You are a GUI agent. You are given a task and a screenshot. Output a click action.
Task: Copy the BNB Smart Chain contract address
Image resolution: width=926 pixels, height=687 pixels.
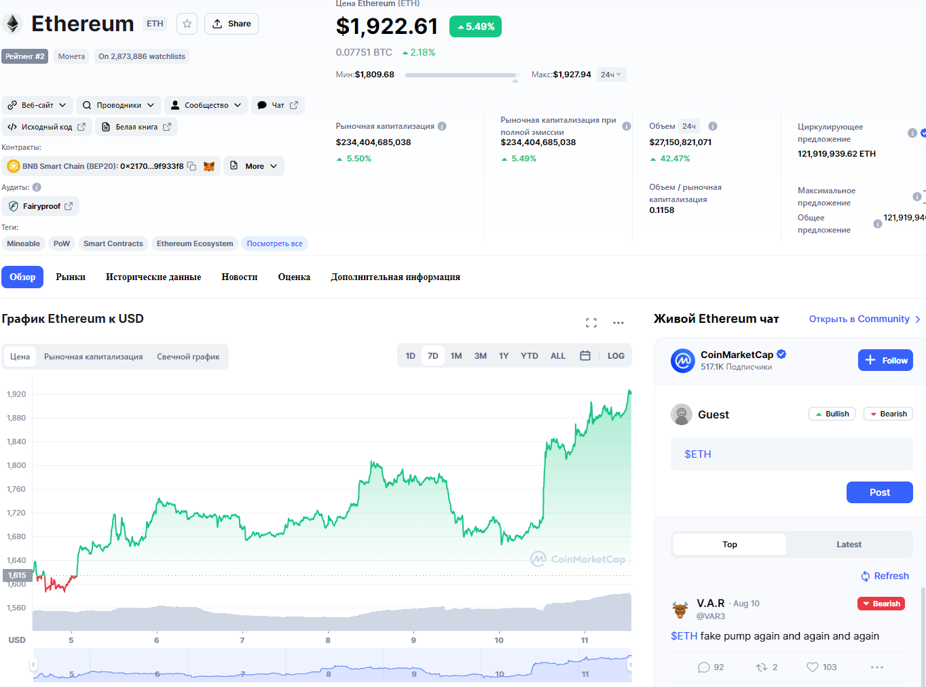[191, 166]
